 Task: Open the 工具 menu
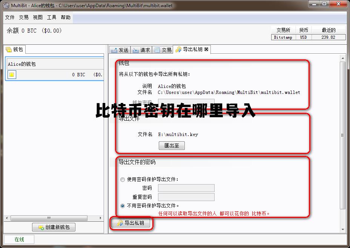click(52, 17)
